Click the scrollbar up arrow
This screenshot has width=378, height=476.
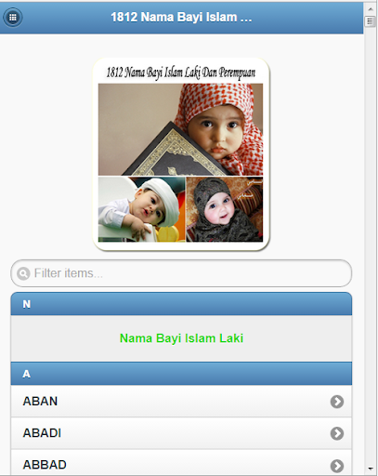pyautogui.click(x=371, y=9)
